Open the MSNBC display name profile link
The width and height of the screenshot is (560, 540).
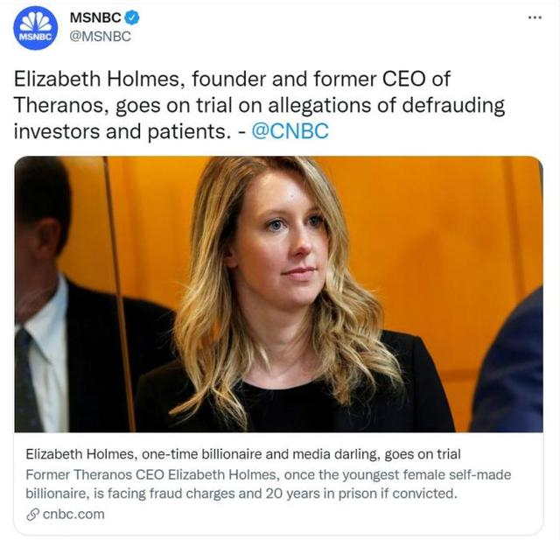[x=94, y=18]
